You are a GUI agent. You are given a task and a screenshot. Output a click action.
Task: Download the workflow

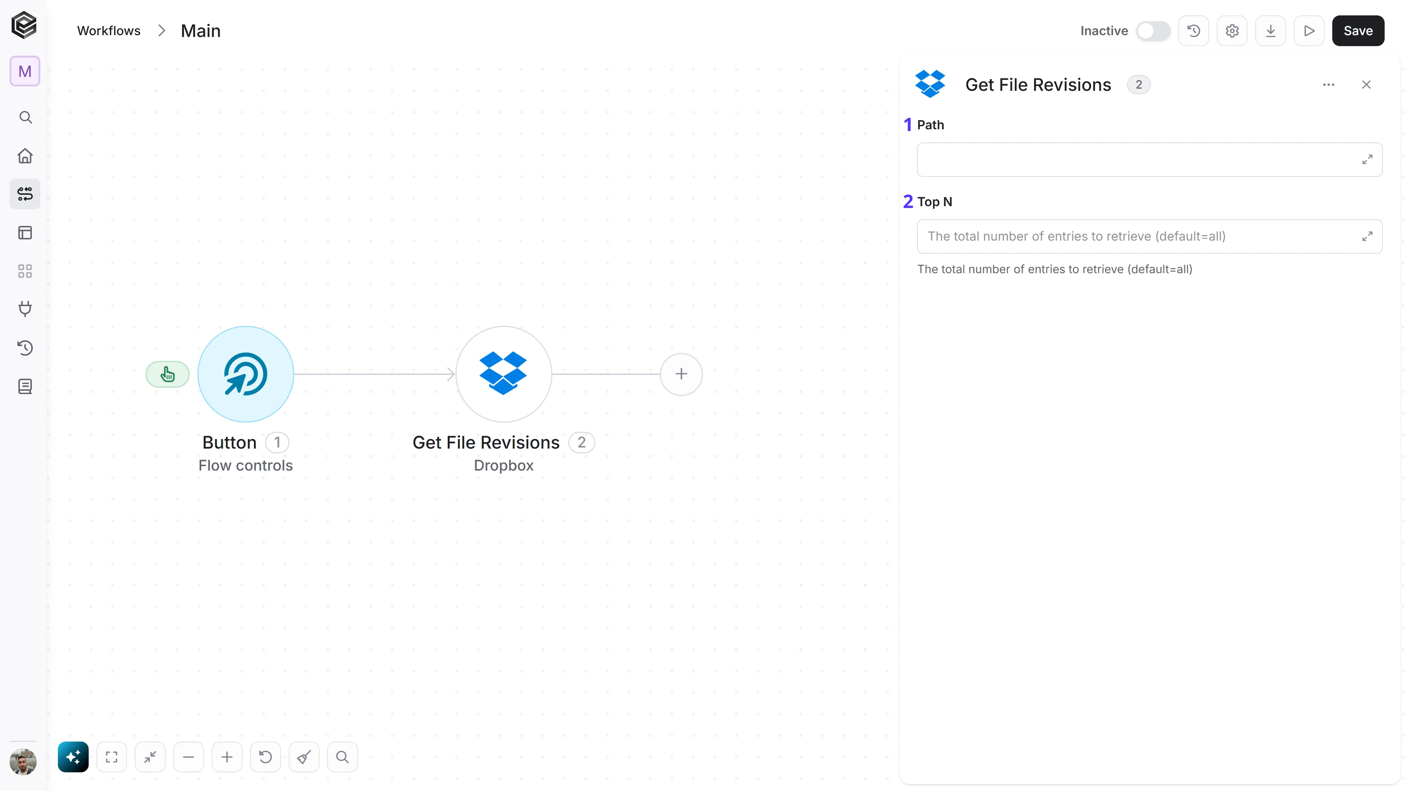point(1270,30)
